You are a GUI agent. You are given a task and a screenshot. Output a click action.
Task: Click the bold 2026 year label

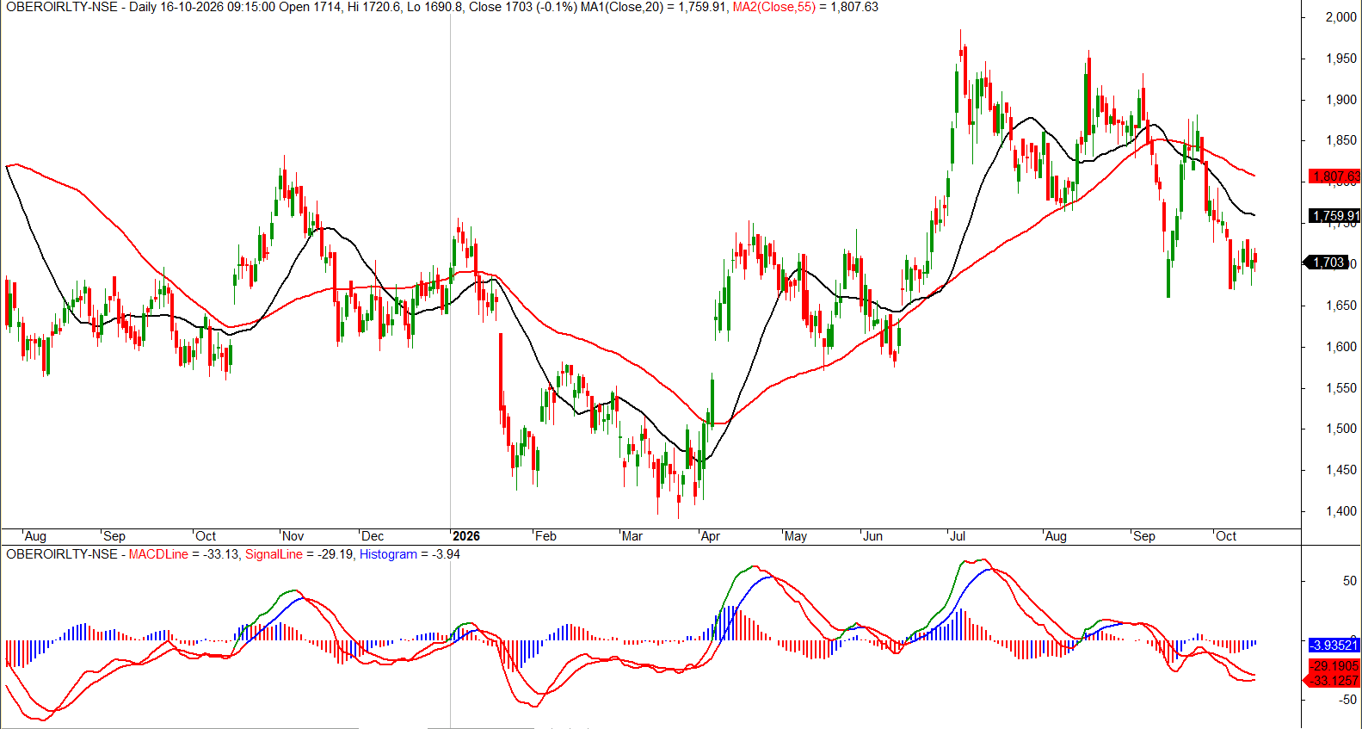[466, 536]
